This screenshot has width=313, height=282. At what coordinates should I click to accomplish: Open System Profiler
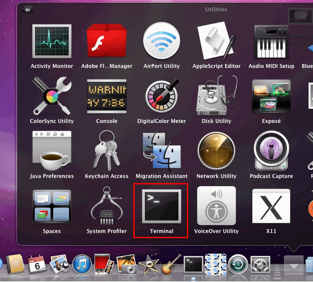pyautogui.click(x=107, y=206)
